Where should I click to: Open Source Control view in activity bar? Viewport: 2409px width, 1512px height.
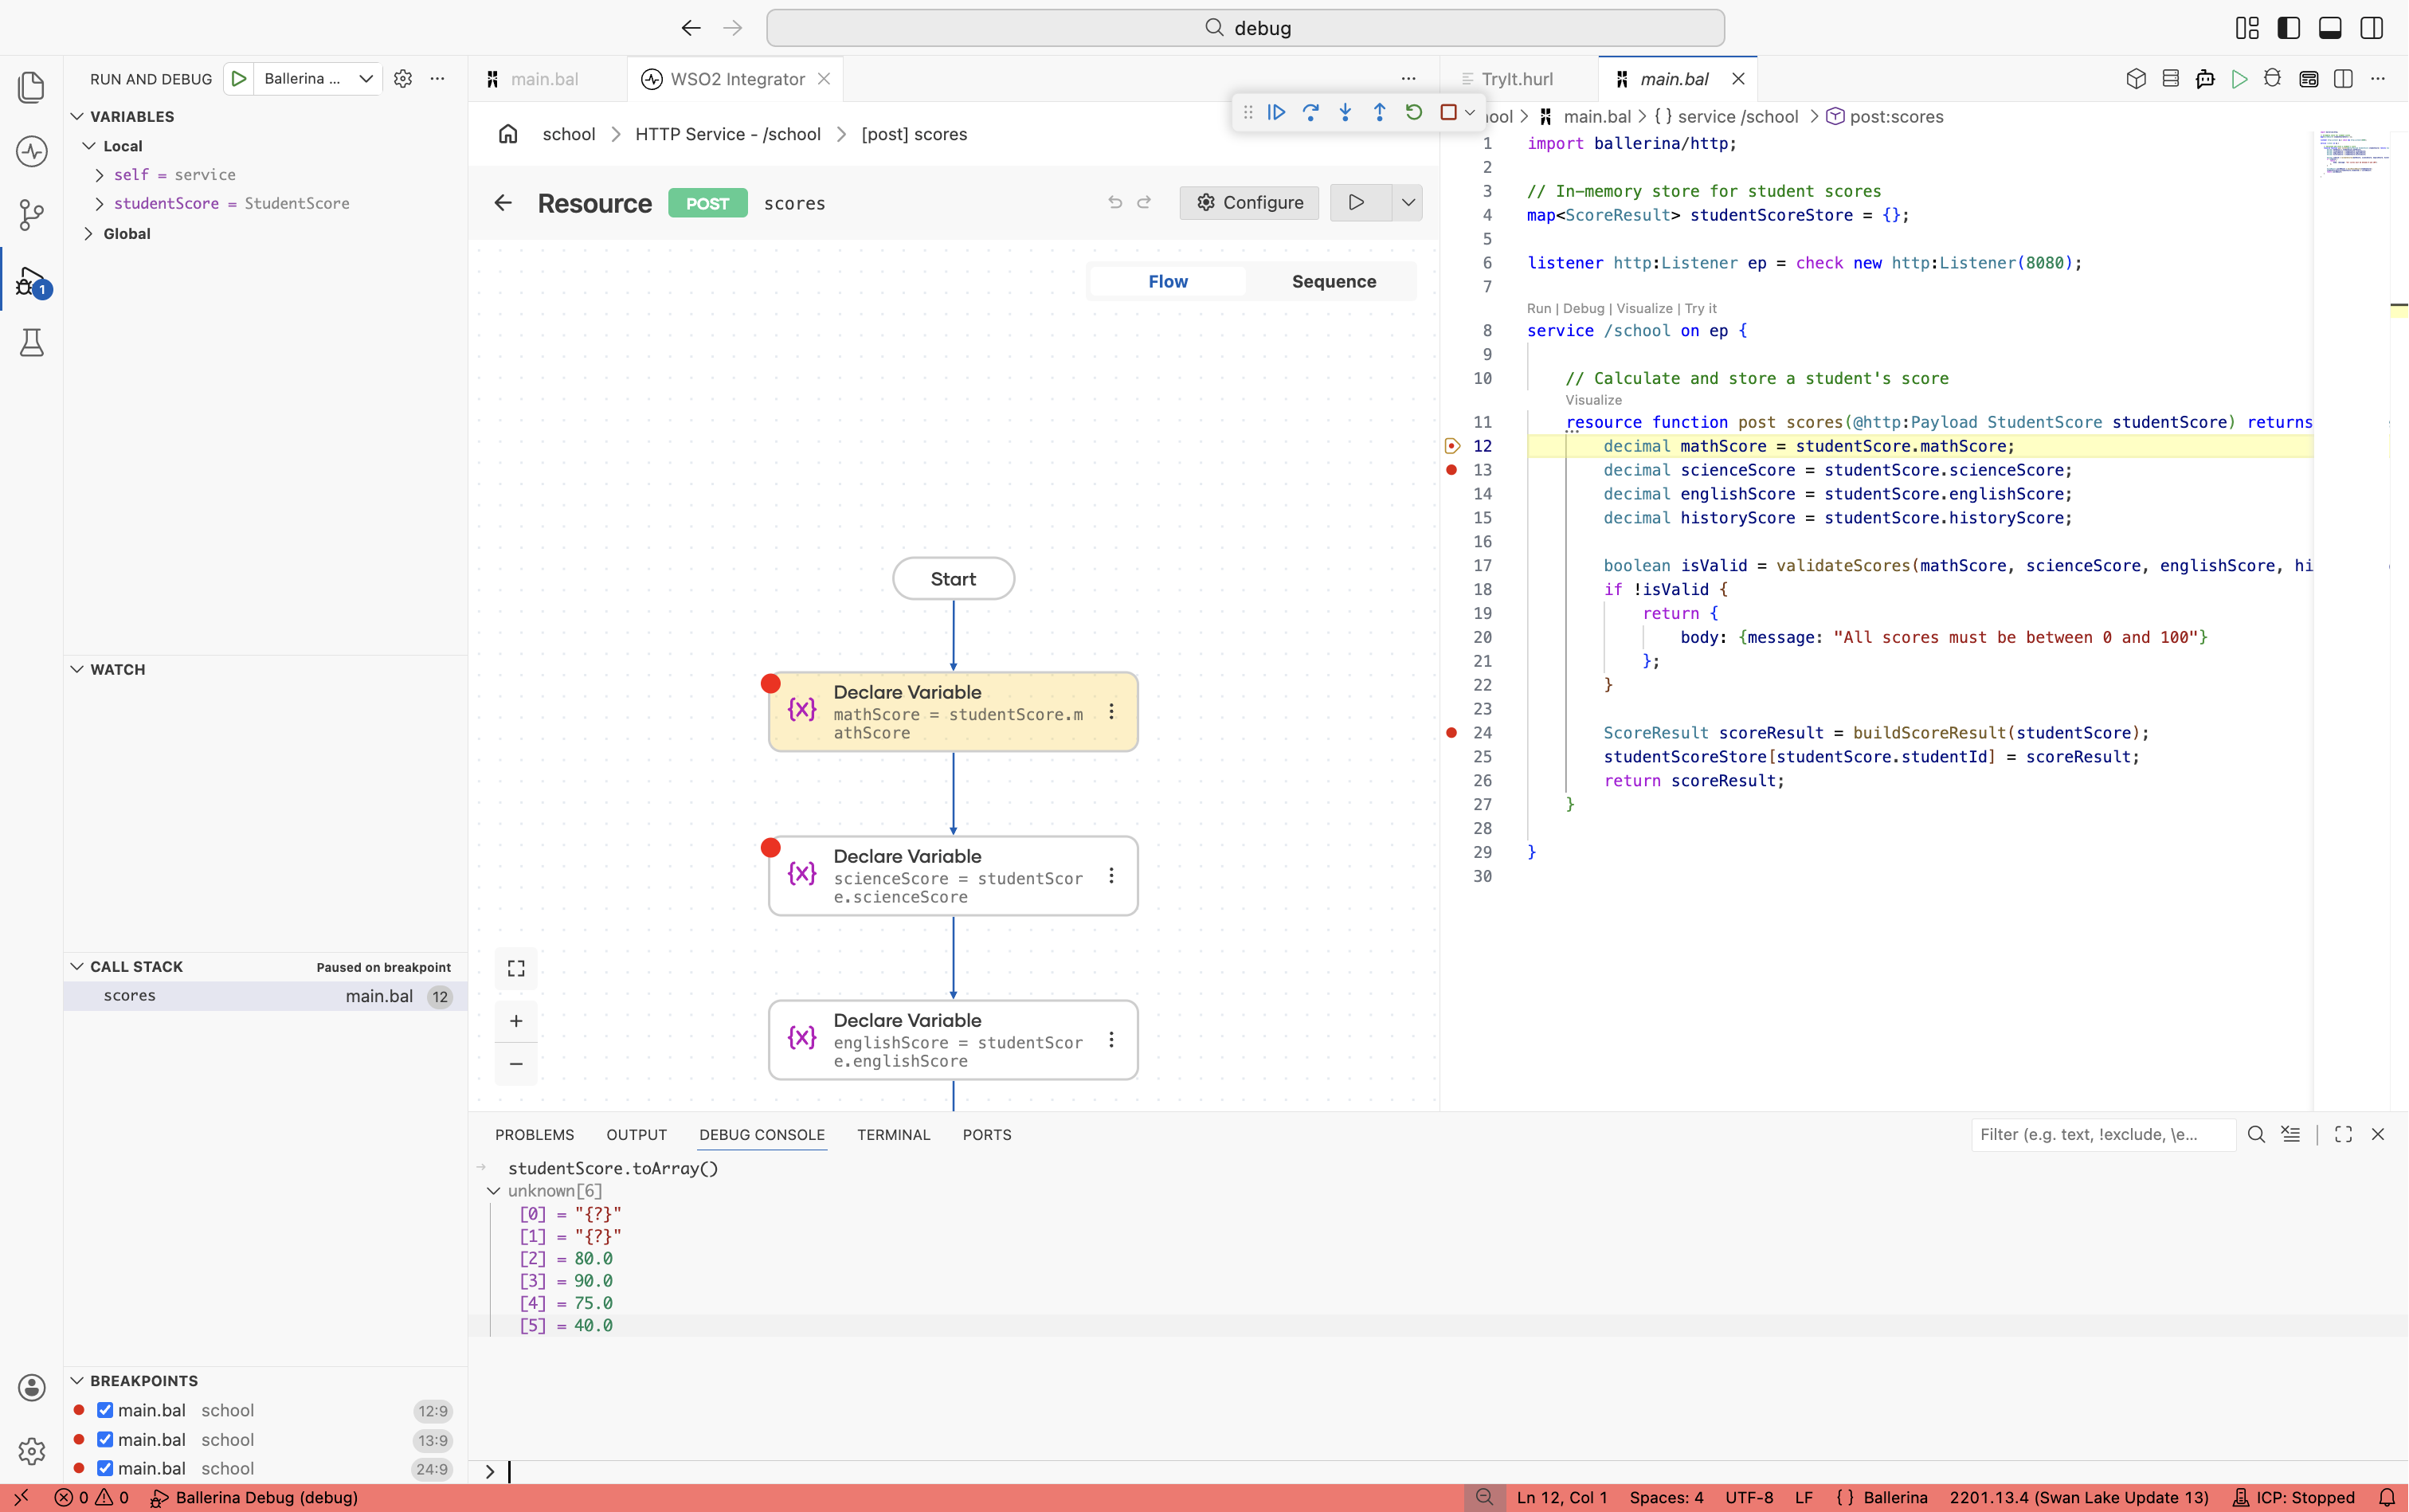(31, 215)
